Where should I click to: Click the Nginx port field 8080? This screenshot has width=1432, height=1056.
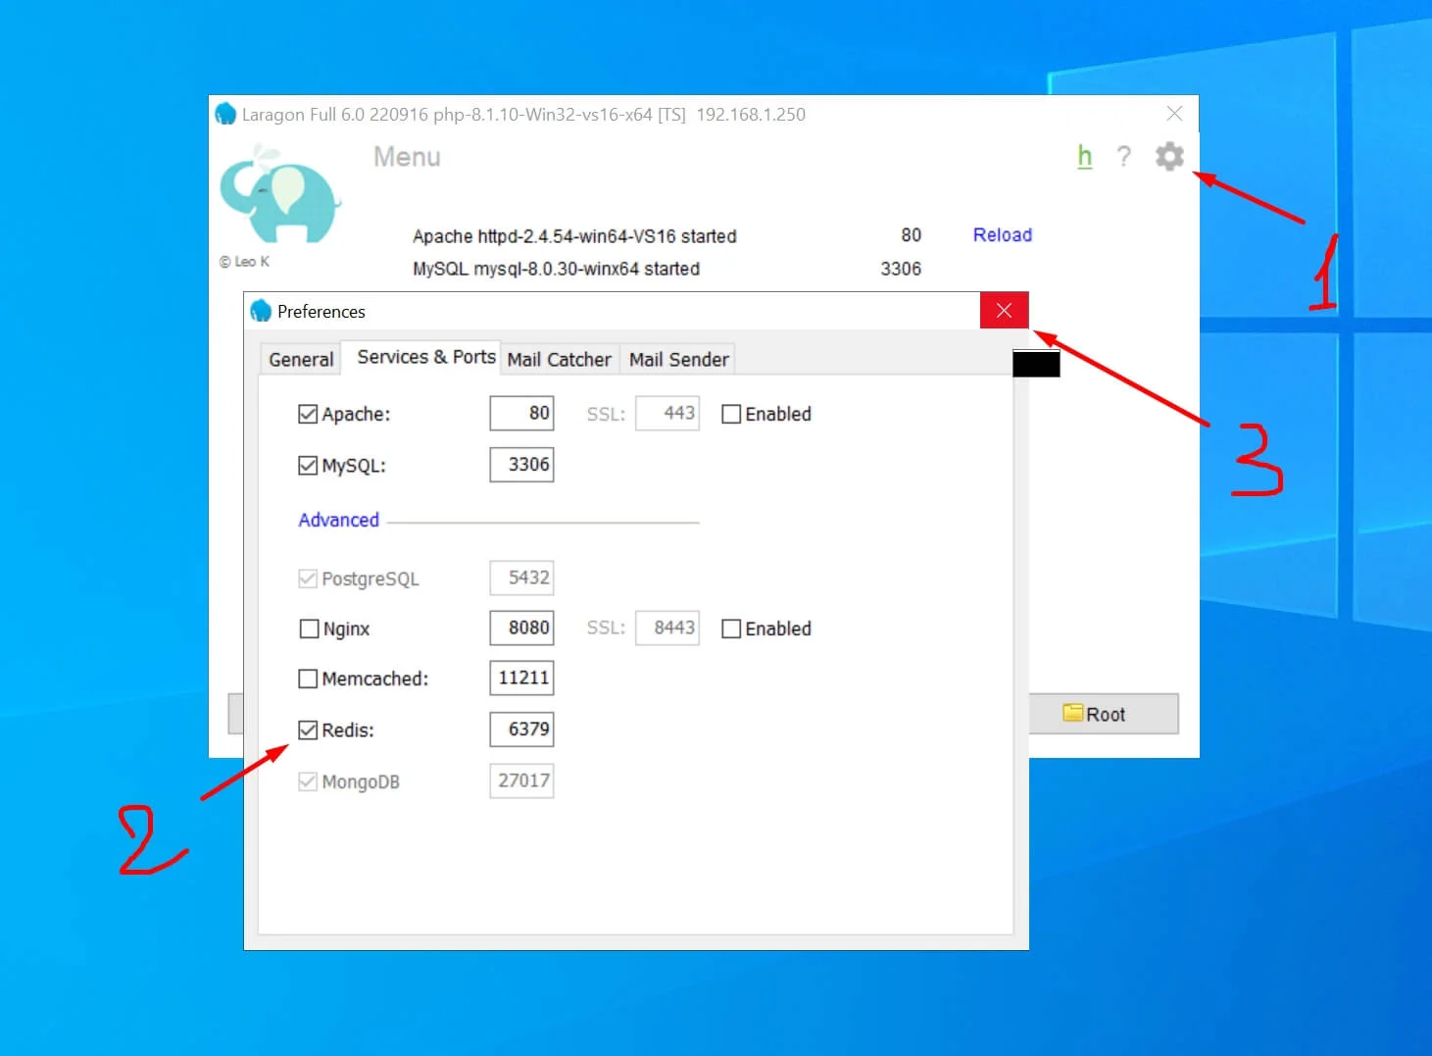(x=521, y=628)
